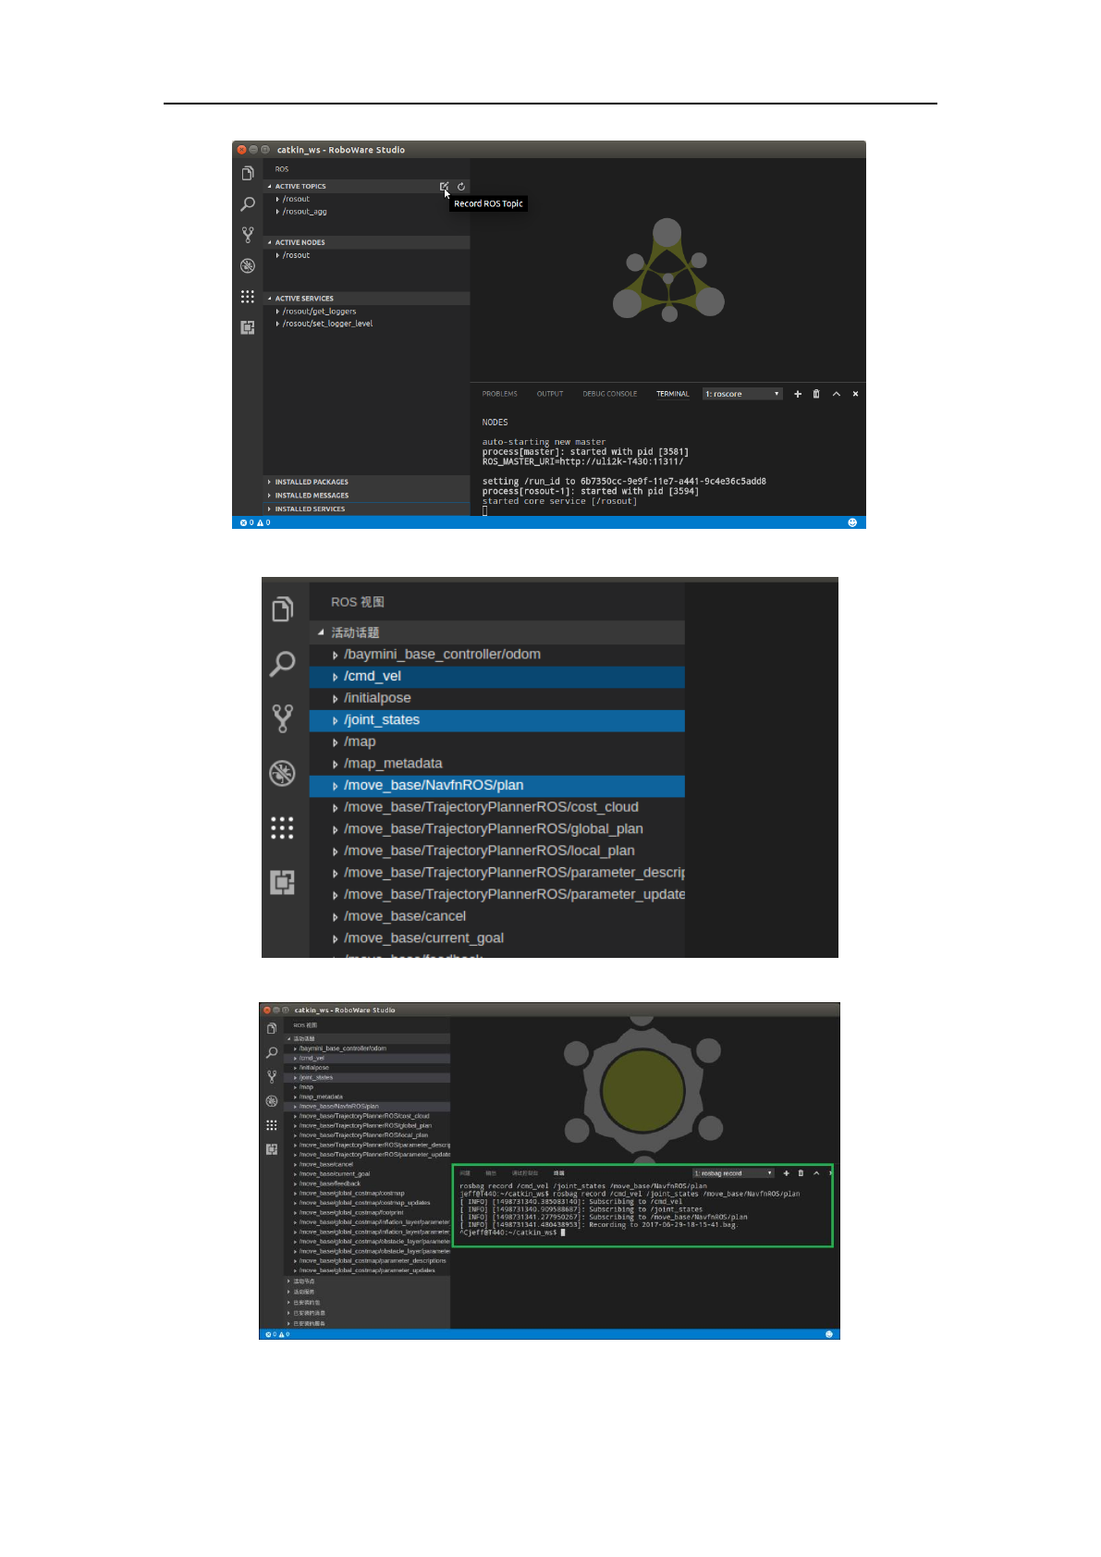
Task: Select /joint_states in enlarged ROS 视图 panel
Action: point(496,720)
